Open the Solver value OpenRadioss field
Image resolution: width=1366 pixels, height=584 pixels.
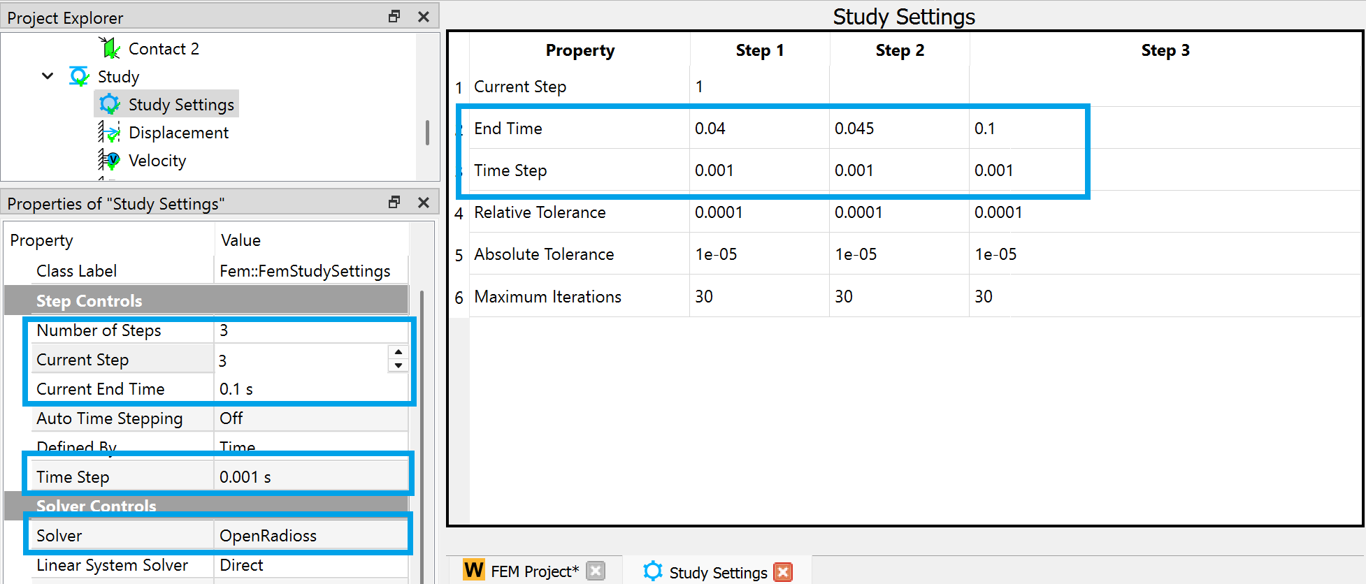point(310,536)
